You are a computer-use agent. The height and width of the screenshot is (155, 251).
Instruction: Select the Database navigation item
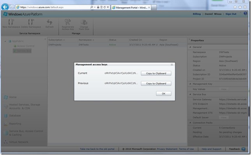(15, 116)
